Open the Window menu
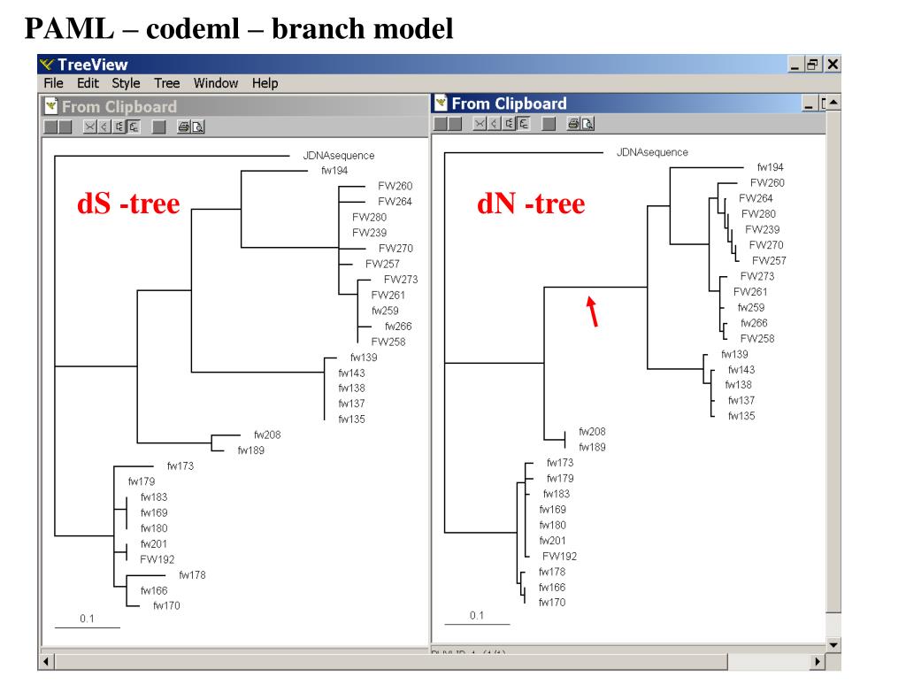This screenshot has height=700, width=906. coord(216,83)
